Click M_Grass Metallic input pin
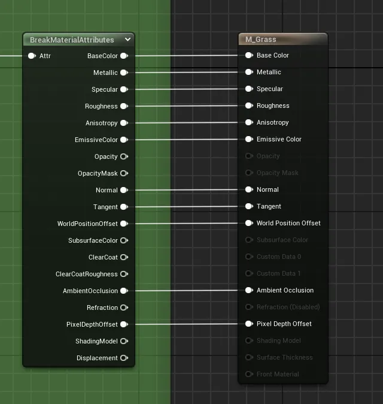Viewport: 383px width, 404px height. pos(249,72)
